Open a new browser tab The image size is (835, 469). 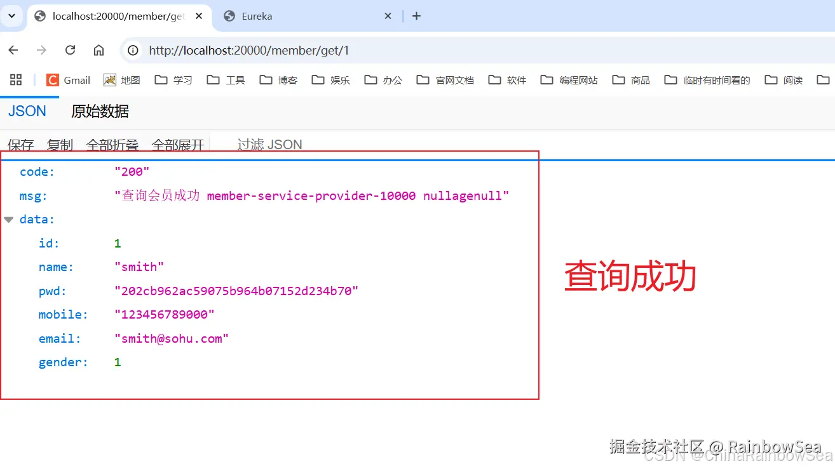[x=417, y=17]
